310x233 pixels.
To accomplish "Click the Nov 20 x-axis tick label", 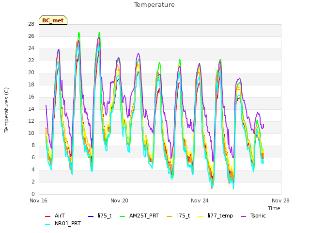I will pos(119,200).
